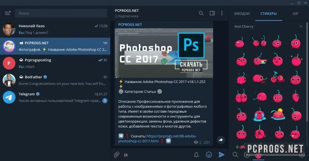Select the rainbow cherry sticker

260,60
